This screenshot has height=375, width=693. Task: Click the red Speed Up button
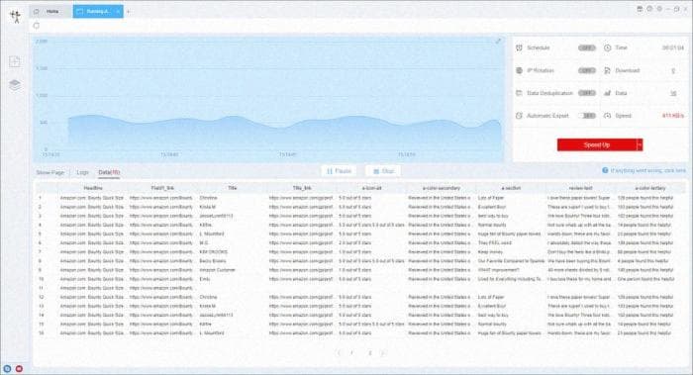click(597, 144)
